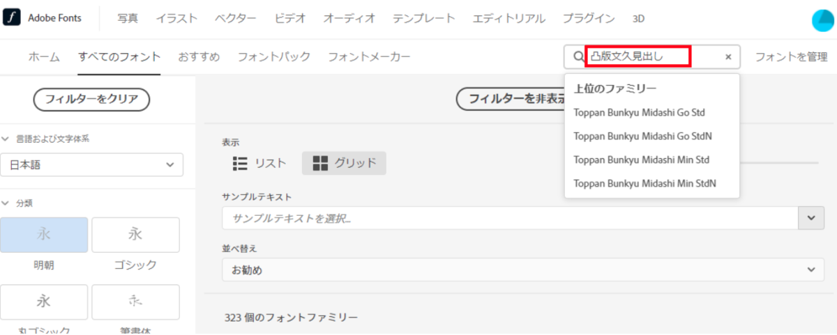Screen dimensions: 837x335
Task: Select the グリッド view toggle
Action: [344, 163]
